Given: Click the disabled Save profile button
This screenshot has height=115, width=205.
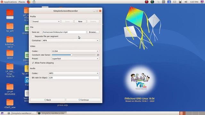Looking at the screenshot, I should coord(67,21).
